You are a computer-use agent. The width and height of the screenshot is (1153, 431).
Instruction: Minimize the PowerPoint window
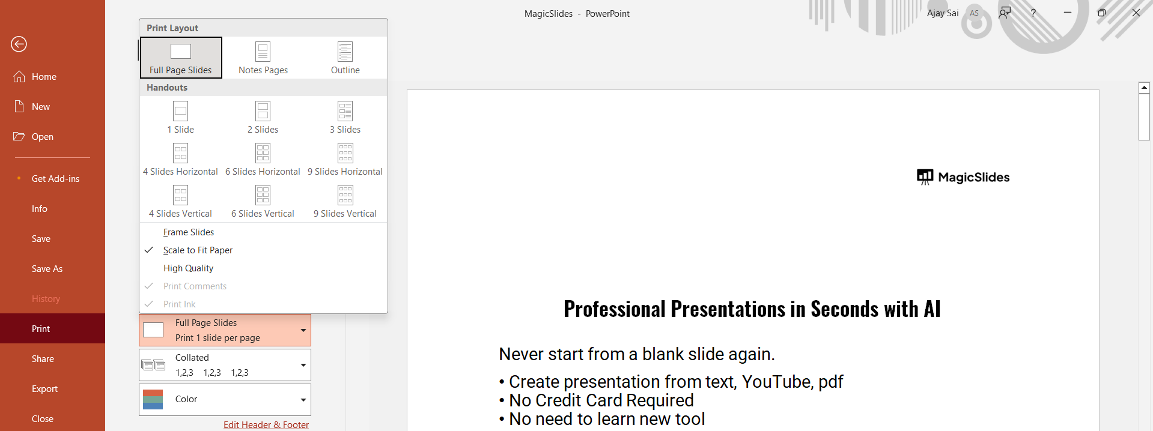1068,13
